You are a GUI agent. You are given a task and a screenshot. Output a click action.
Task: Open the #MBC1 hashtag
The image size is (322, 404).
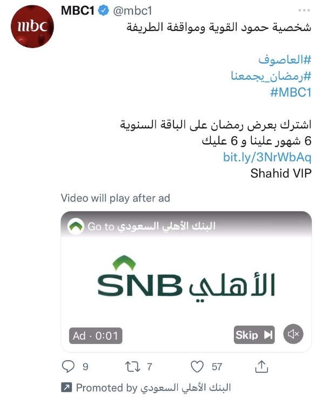tap(291, 92)
